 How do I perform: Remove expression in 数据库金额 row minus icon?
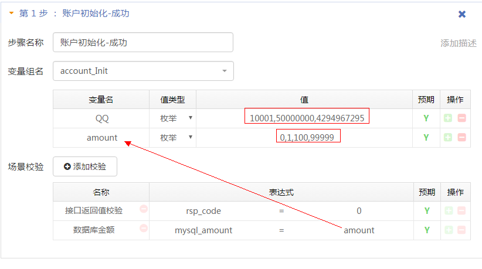pos(461,230)
